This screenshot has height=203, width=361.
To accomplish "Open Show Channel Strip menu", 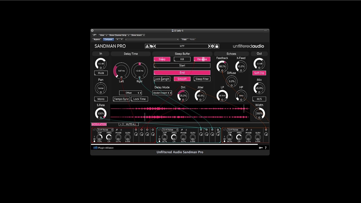I will point(119,35).
